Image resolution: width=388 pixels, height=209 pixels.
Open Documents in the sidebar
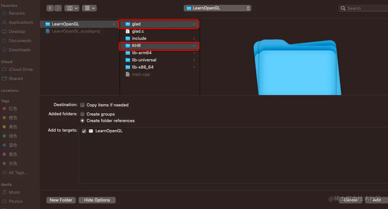tap(20, 40)
